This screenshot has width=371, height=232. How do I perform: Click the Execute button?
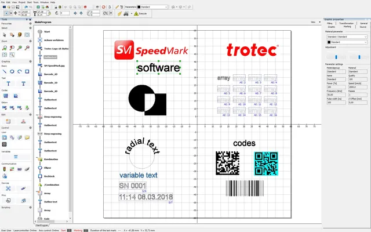pyautogui.click(x=140, y=14)
